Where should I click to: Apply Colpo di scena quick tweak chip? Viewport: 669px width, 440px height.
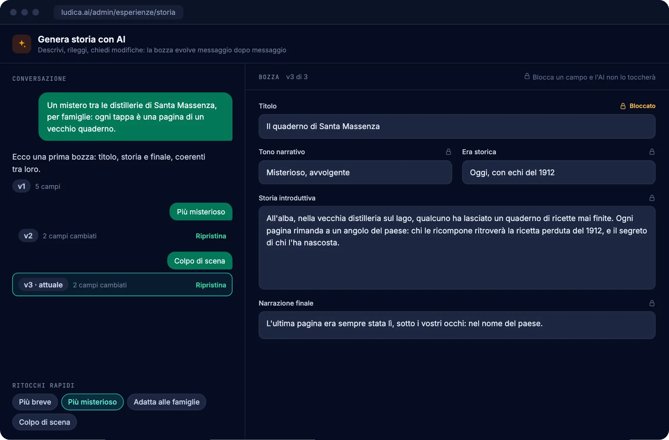(45, 422)
